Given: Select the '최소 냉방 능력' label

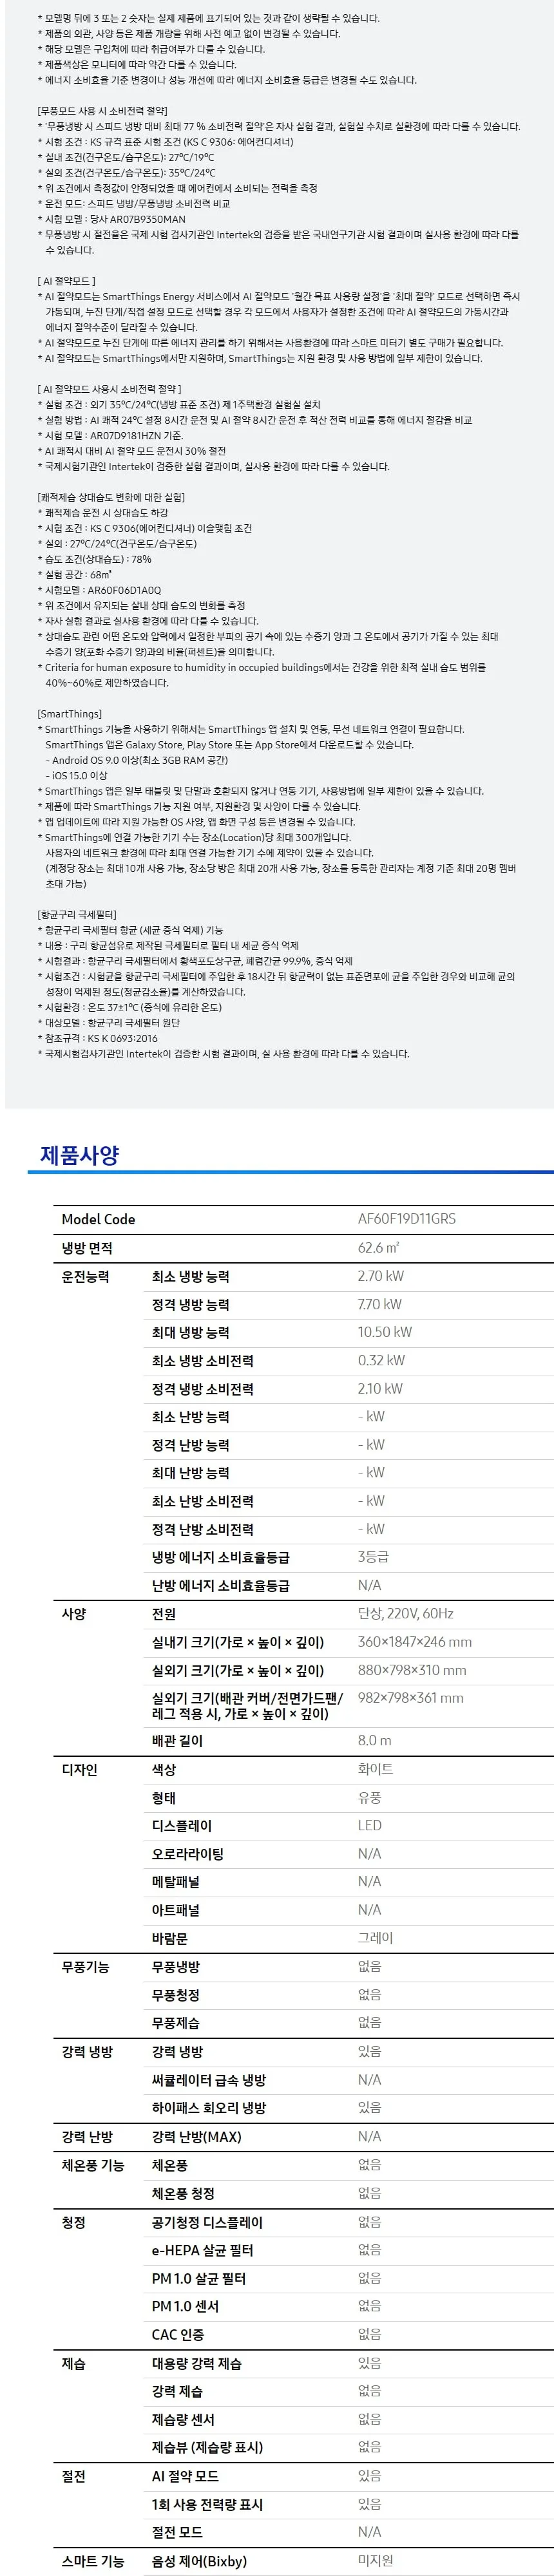Looking at the screenshot, I should click(191, 1276).
